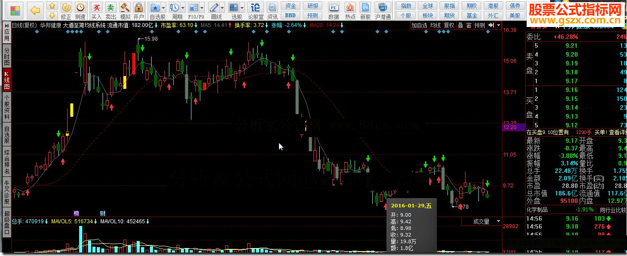Open the 美股 US stocks button

[x=515, y=15]
